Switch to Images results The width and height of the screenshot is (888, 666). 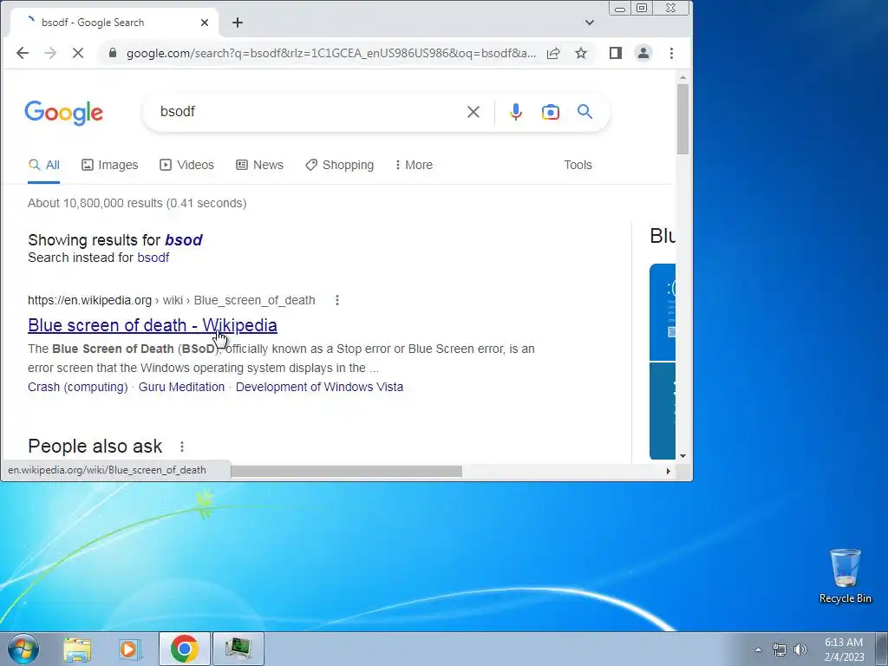pos(110,165)
